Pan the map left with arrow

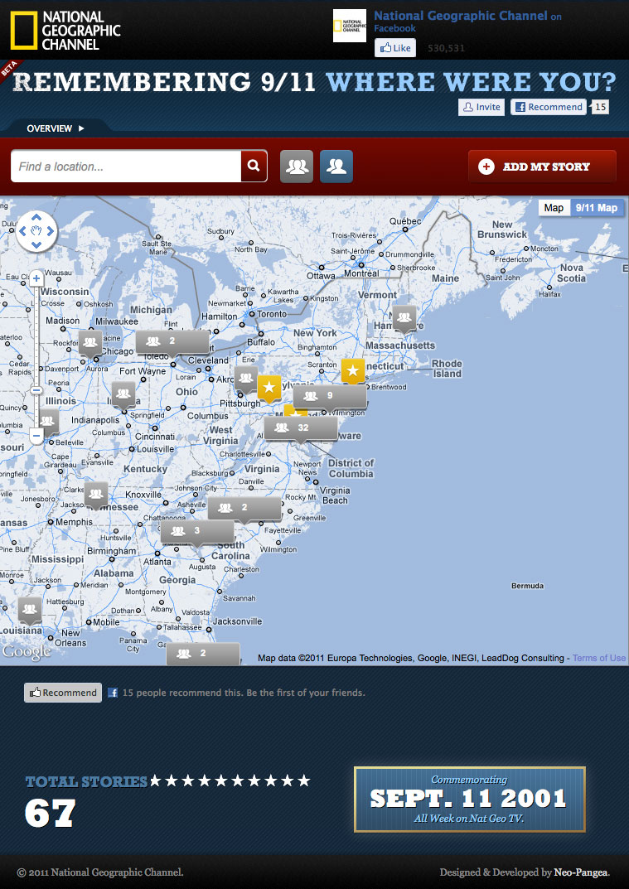(x=22, y=231)
